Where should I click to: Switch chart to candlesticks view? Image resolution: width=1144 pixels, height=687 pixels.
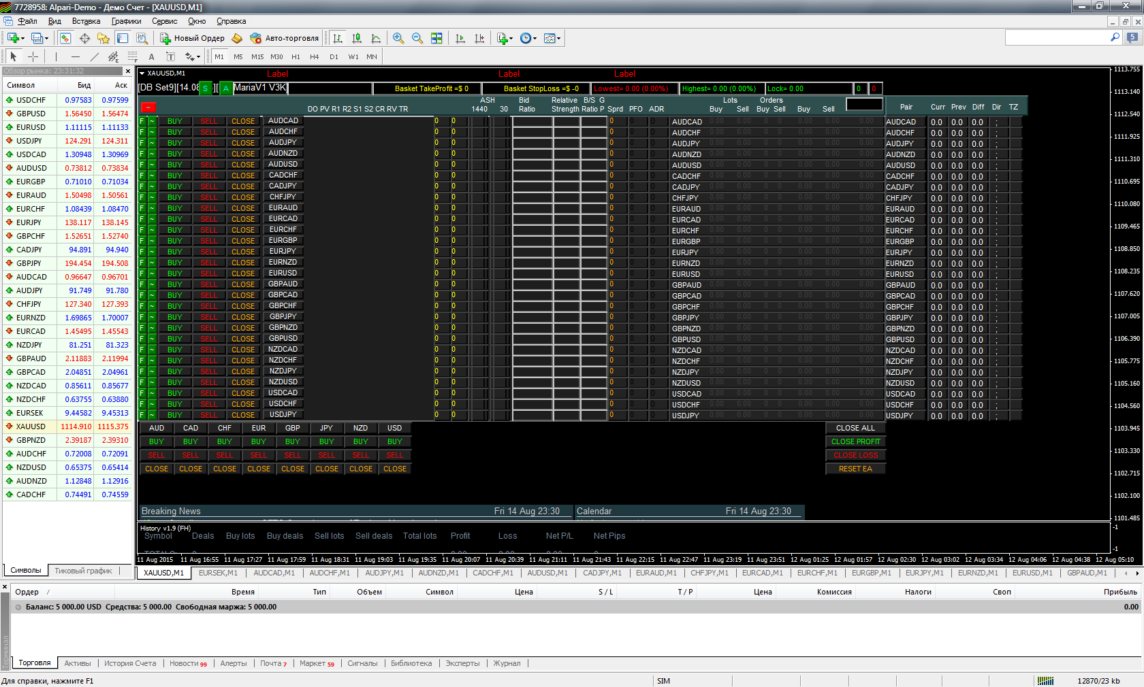[x=356, y=38]
